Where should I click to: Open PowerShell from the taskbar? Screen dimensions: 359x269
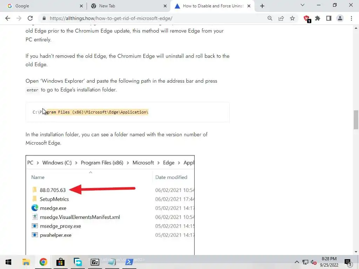(129, 262)
